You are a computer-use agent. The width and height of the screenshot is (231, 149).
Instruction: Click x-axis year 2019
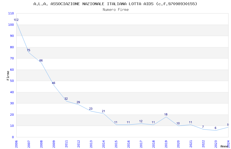(166, 144)
